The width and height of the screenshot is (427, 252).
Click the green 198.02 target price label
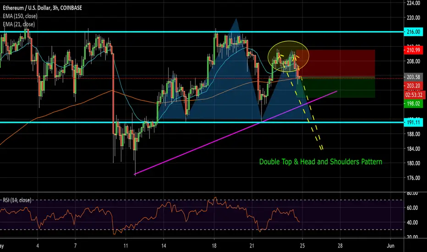(x=413, y=104)
